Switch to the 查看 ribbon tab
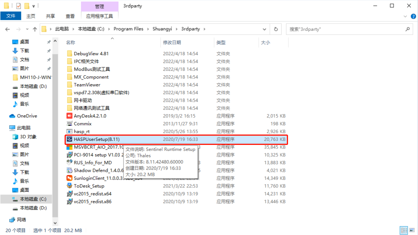The image size is (418, 235). [70, 16]
